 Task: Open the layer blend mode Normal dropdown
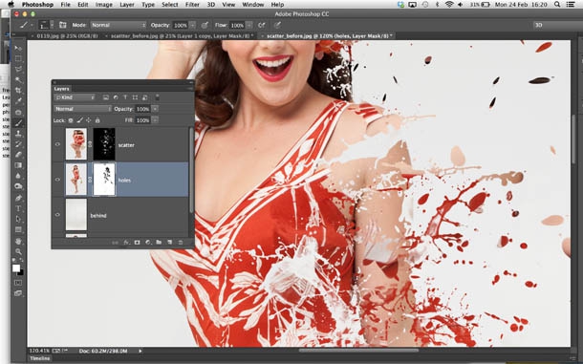82,109
